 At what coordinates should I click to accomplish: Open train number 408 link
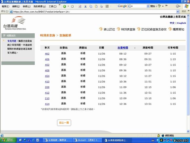tap(47, 70)
